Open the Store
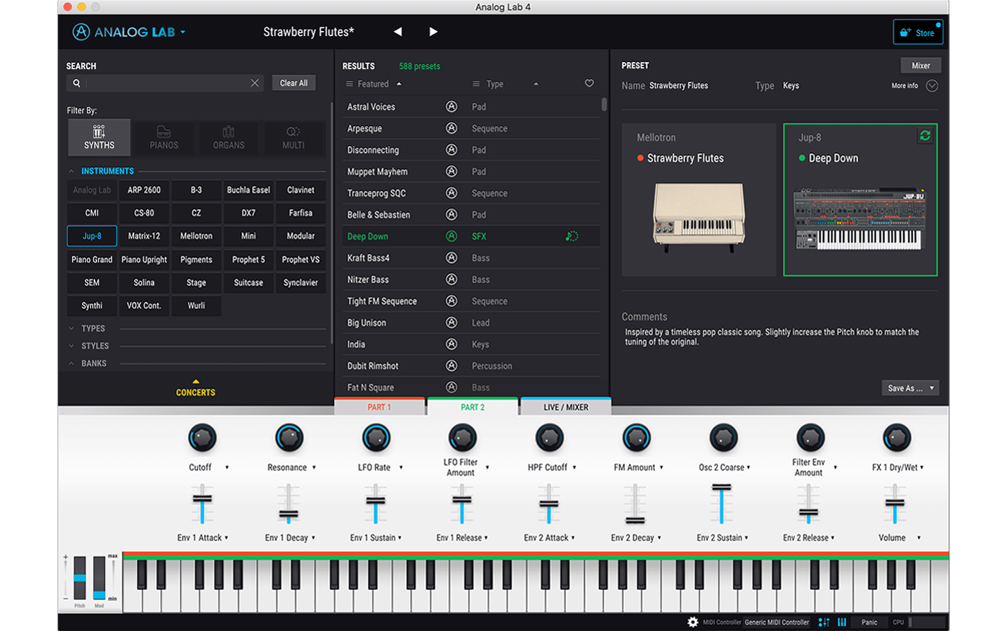 pyautogui.click(x=918, y=32)
